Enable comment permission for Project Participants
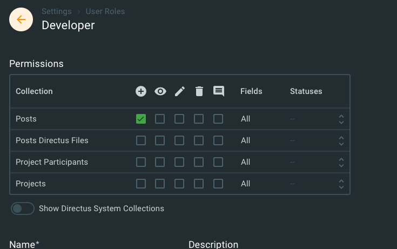Image resolution: width=397 pixels, height=249 pixels. [218, 162]
